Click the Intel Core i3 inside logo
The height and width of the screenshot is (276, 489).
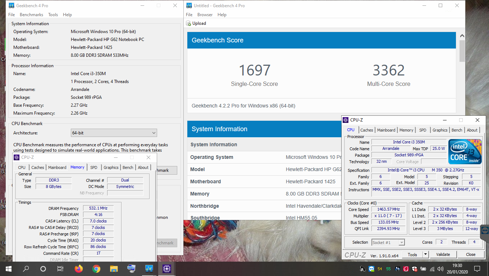click(x=465, y=152)
